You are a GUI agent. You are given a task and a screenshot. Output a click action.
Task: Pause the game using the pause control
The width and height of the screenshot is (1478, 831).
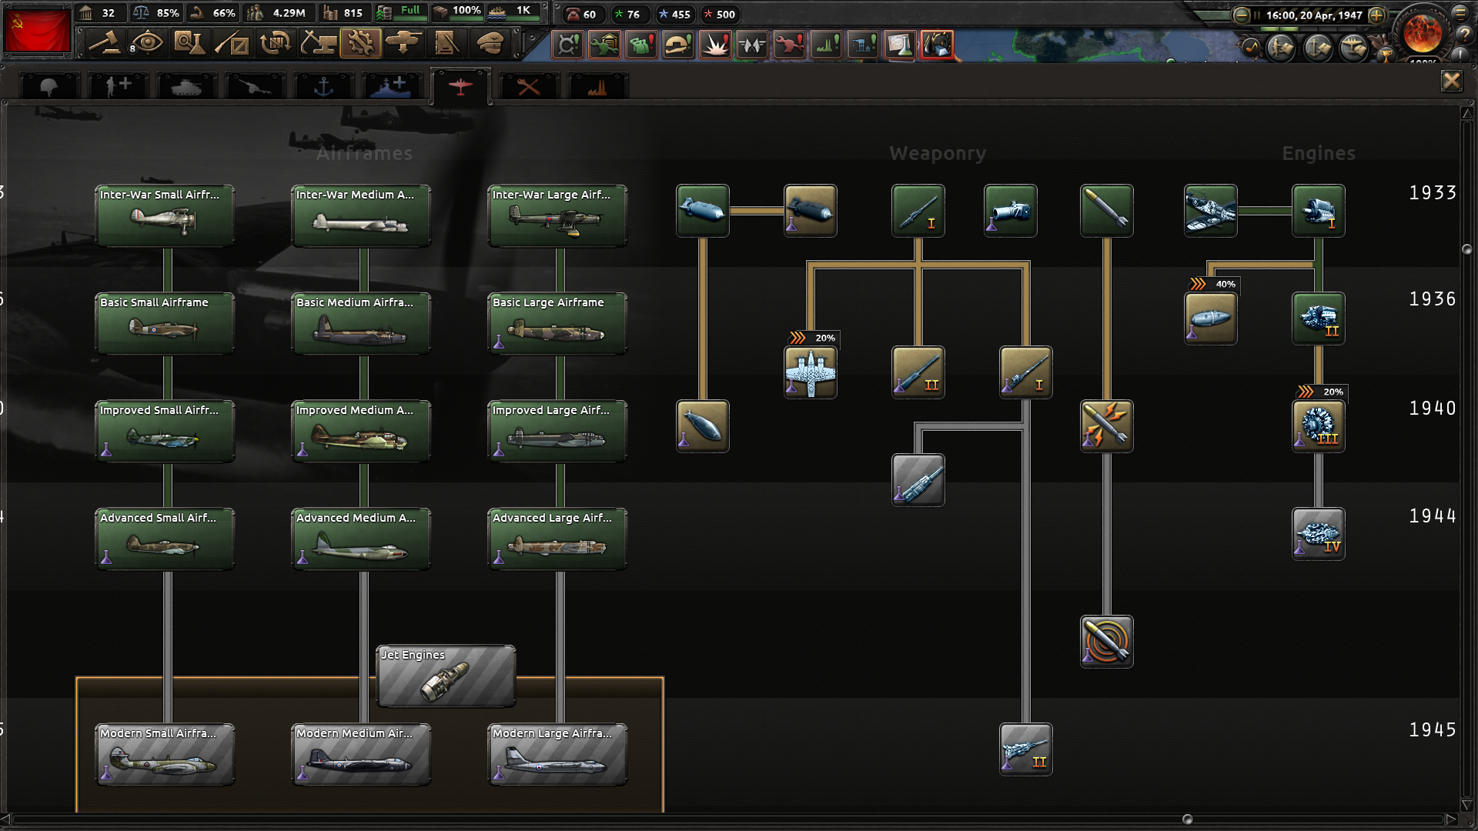point(1257,15)
